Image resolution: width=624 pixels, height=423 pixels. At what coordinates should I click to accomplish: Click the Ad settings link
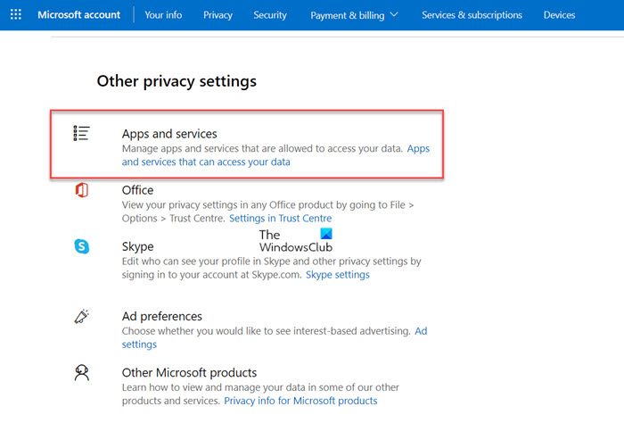click(139, 344)
